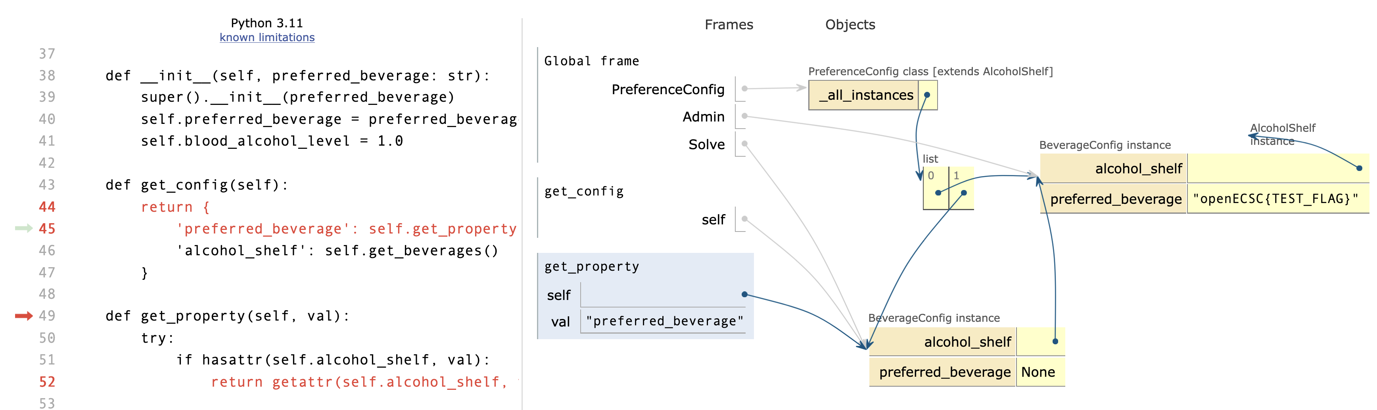Click the "openECSC{TEST_FLAG}" string value
The image size is (1377, 410).
tap(1275, 199)
